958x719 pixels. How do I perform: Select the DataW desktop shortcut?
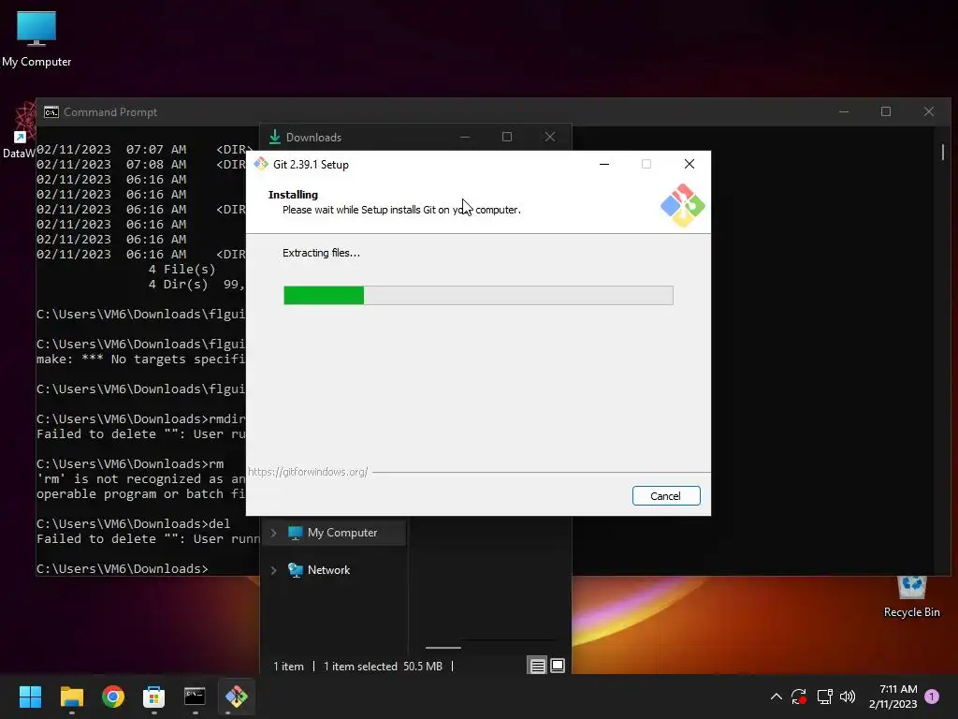click(x=19, y=131)
